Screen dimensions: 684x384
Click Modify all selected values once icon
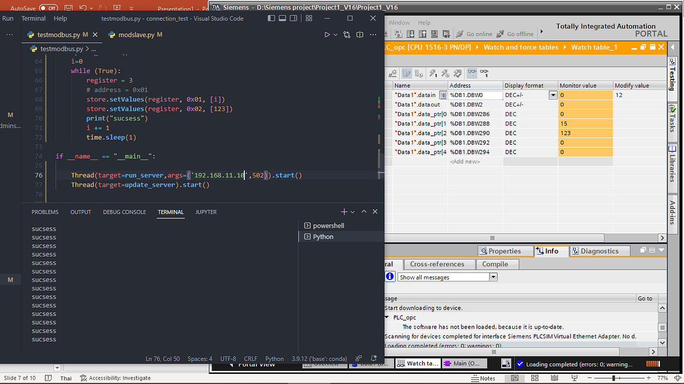click(433, 73)
